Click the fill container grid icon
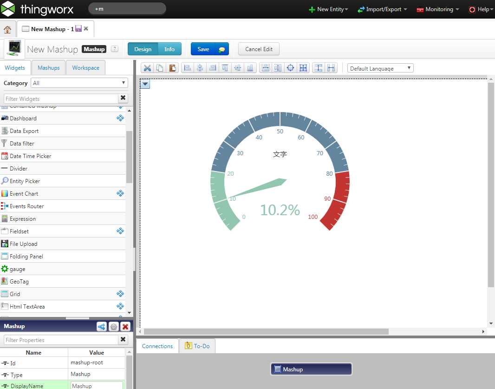 303,68
